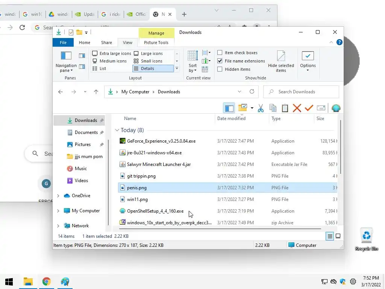This screenshot has width=385, height=289.
Task: Click Size all columns to fit icon
Action: 205,69
